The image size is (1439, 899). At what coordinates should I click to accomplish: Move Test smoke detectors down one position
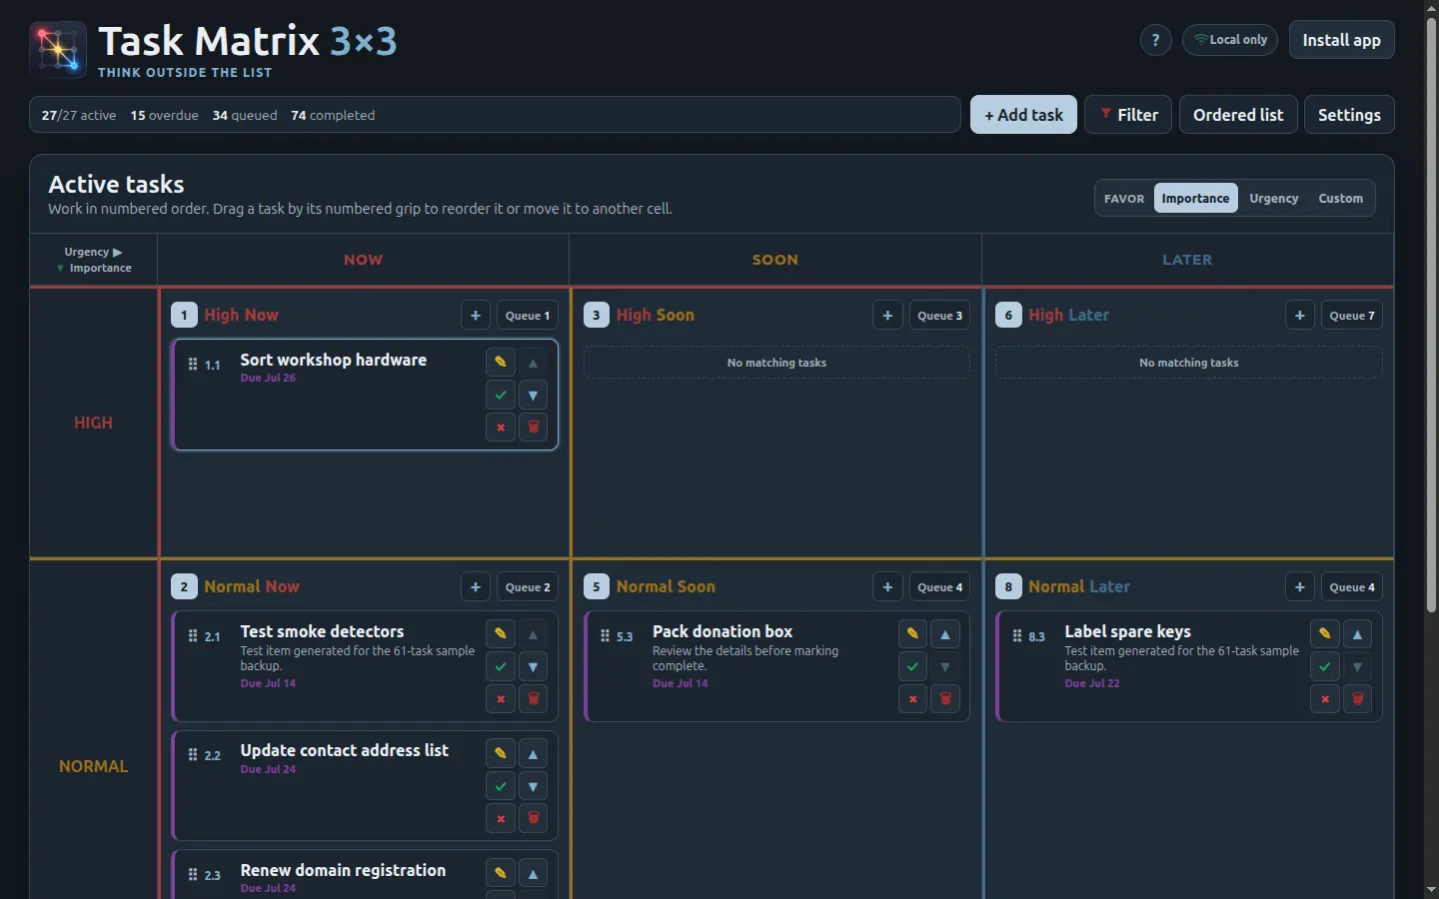(533, 666)
